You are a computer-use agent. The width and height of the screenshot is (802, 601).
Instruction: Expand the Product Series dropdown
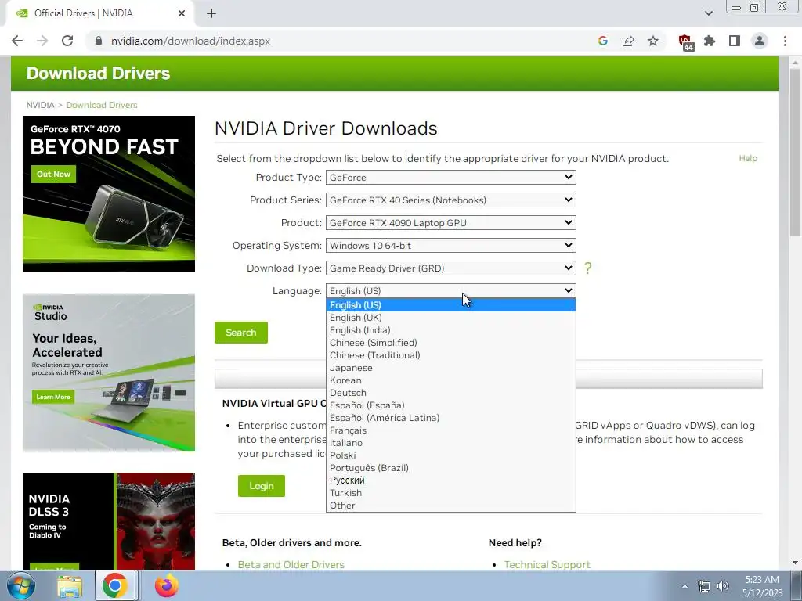point(450,200)
